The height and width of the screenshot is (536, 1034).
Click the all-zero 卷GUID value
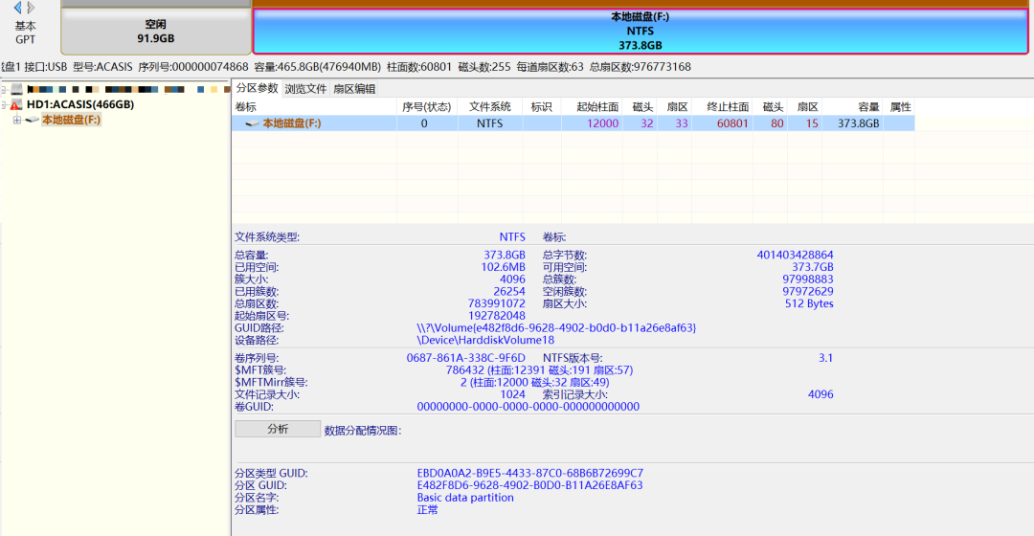(x=528, y=407)
